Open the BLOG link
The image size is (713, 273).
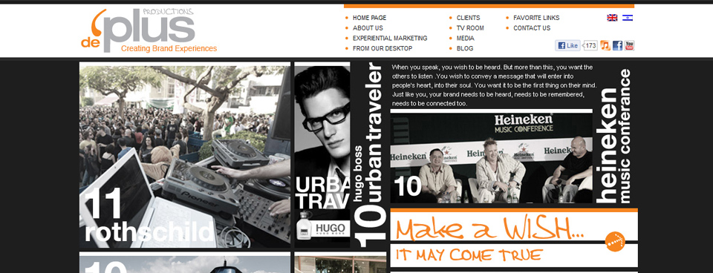click(x=465, y=48)
